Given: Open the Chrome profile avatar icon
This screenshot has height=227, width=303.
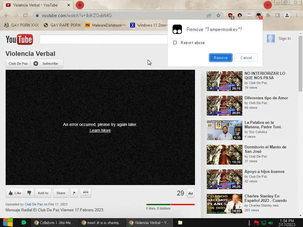Looking at the screenshot, I should [x=287, y=15].
